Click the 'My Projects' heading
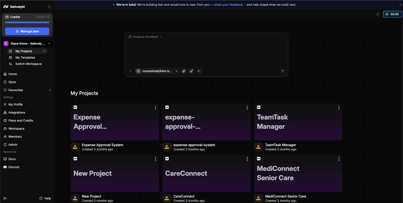This screenshot has width=403, height=203. click(84, 93)
